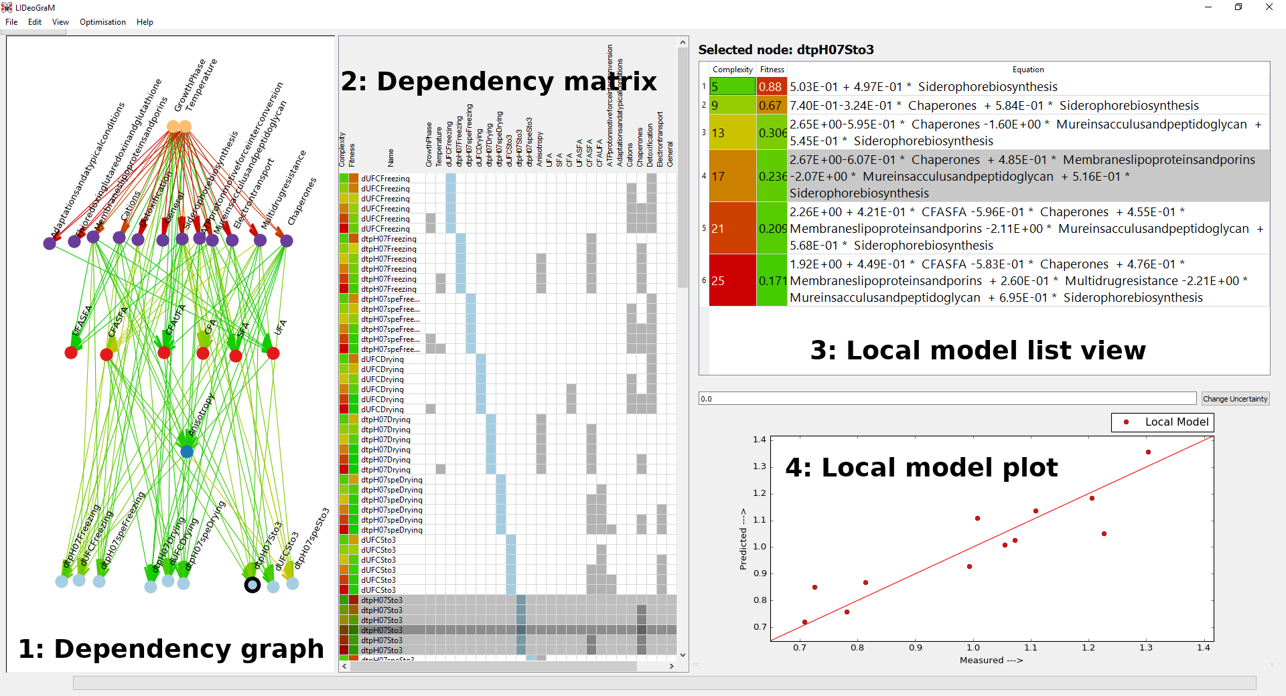Sort models by the Fitness column header
1286x696 pixels.
click(772, 70)
